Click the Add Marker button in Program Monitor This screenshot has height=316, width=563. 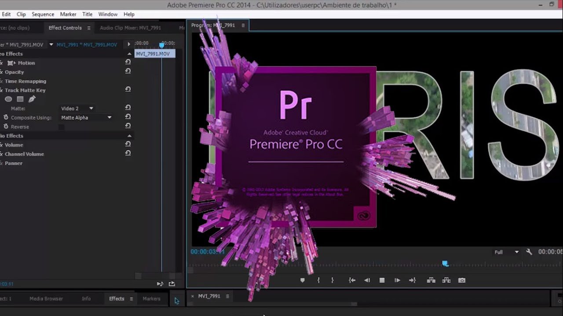(302, 280)
